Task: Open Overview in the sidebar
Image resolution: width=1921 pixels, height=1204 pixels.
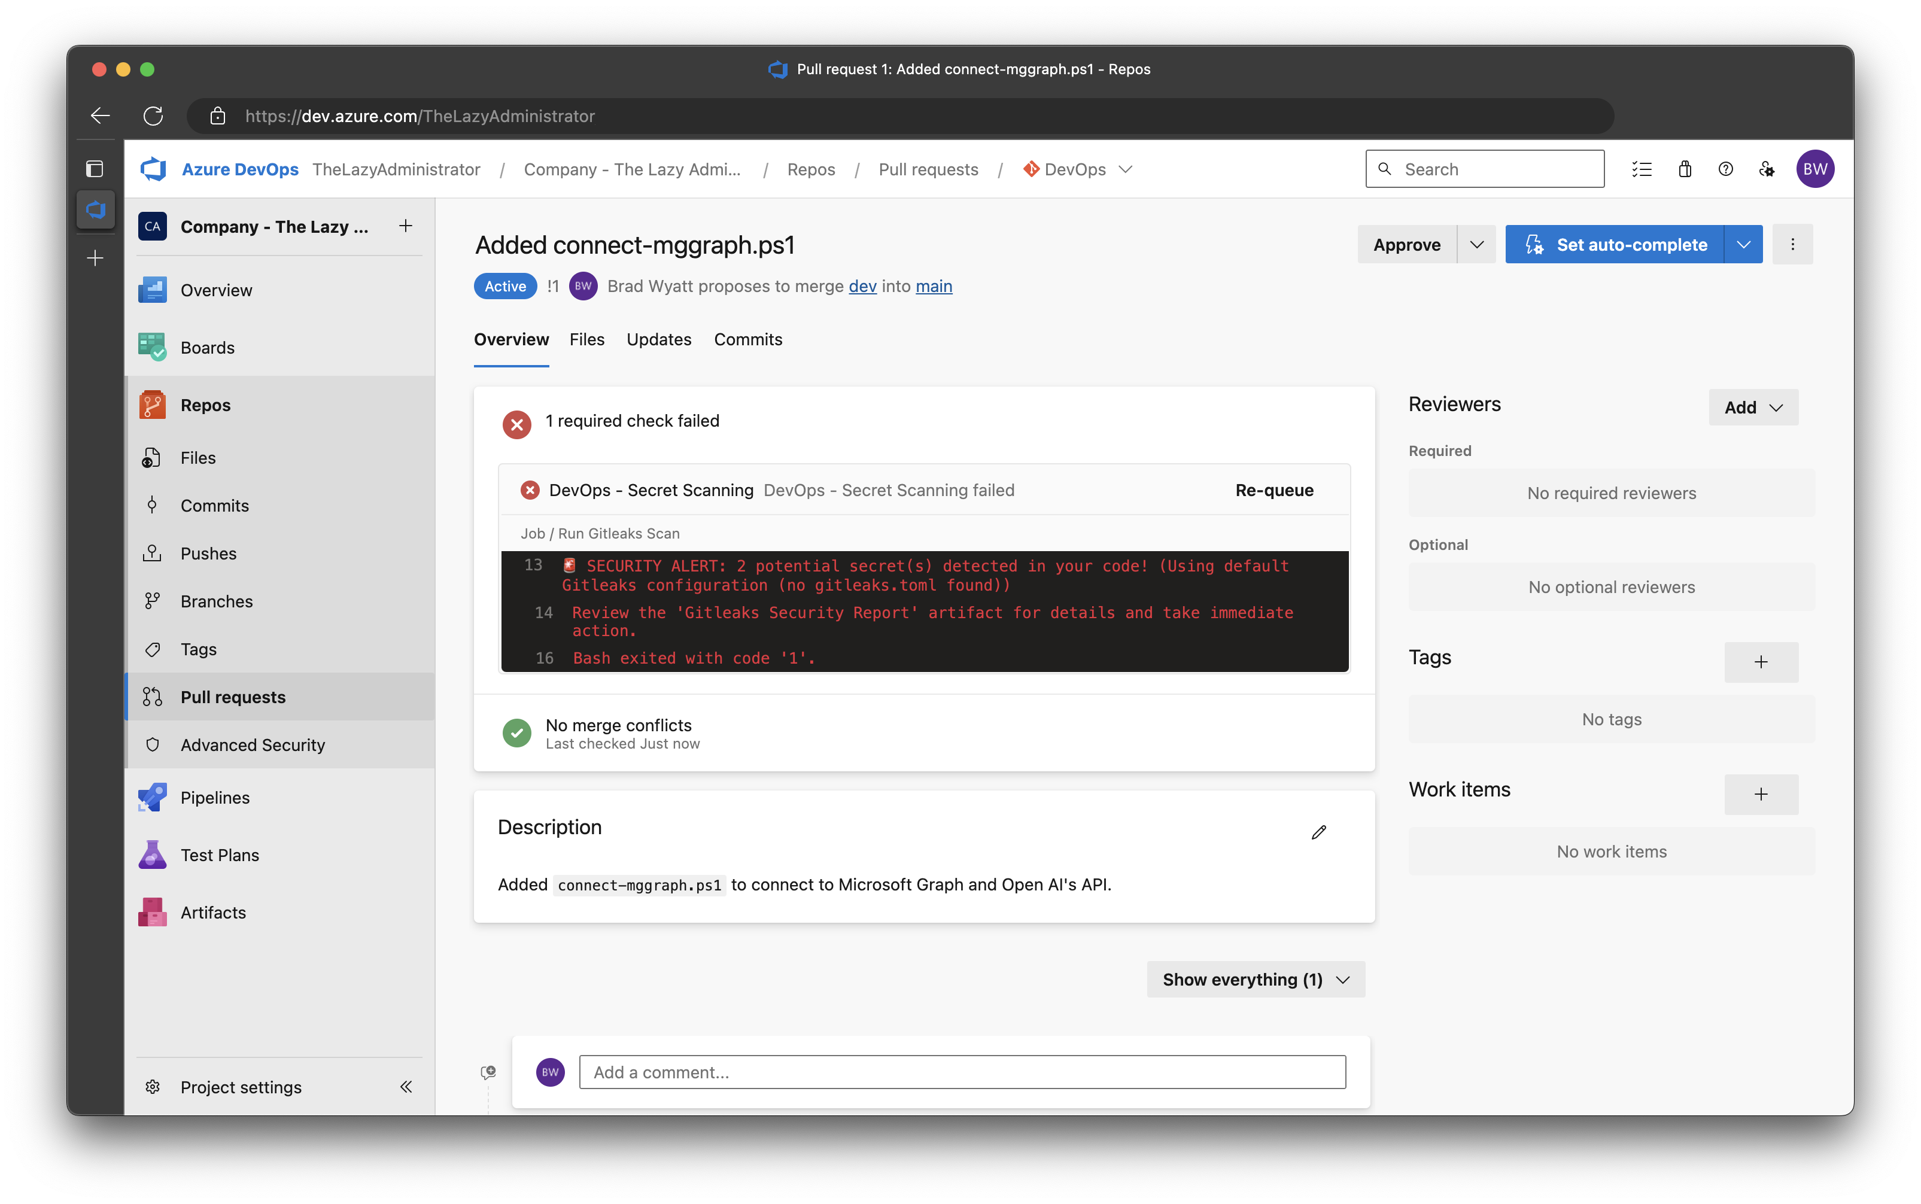Action: coord(279,290)
